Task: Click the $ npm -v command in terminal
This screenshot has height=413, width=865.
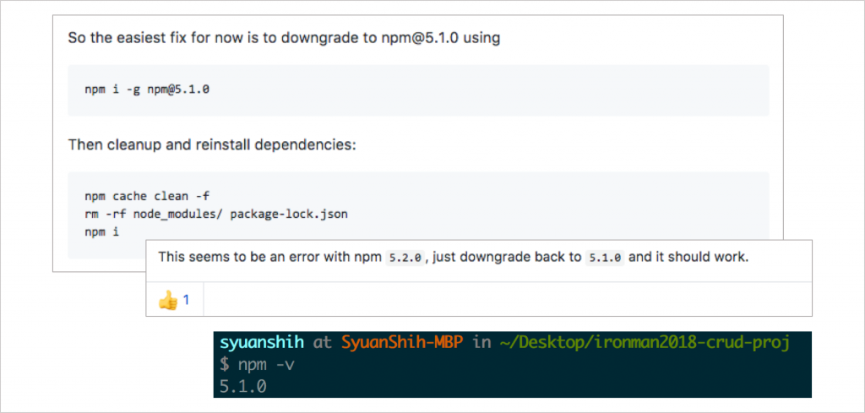Action: [257, 365]
